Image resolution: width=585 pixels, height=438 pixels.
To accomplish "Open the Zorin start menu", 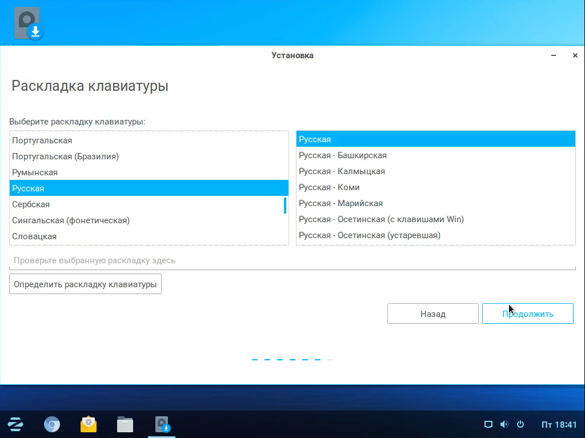I will 15,424.
